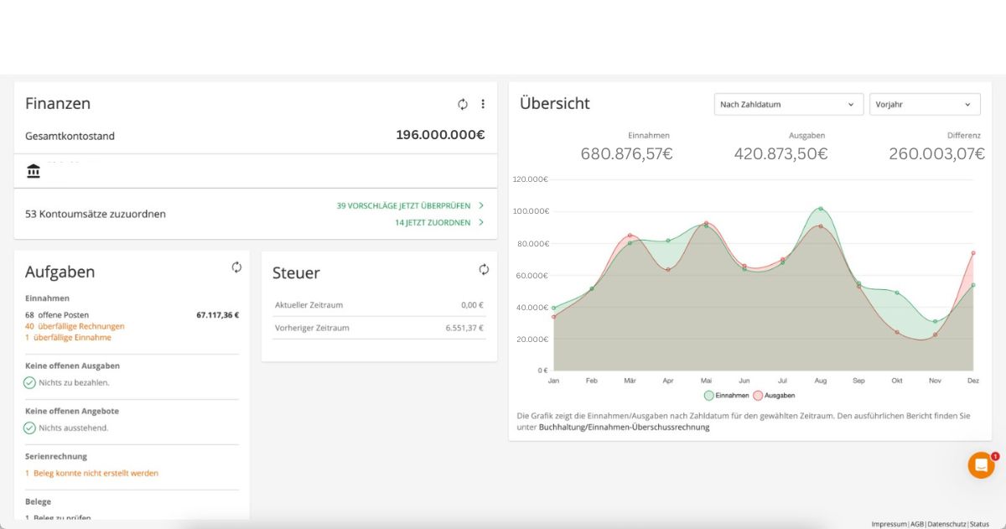Open the orange chat support bubble

(x=981, y=465)
